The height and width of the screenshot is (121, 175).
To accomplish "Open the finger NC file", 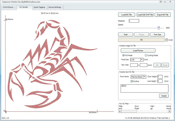I will coord(137,108).
